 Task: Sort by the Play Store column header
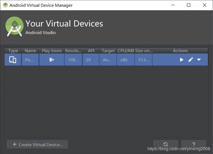[52, 51]
